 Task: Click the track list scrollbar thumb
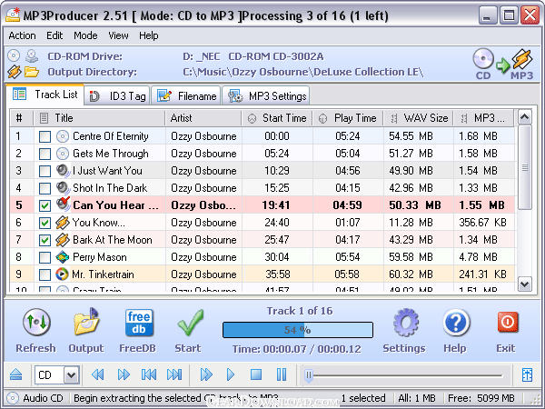coord(525,167)
